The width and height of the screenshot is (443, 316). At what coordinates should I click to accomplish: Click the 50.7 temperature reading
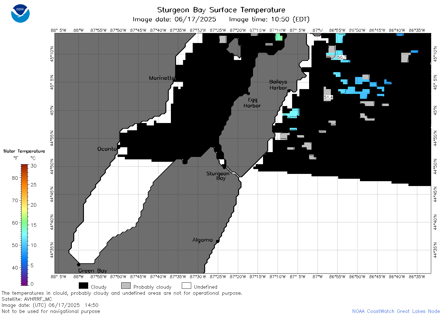click(x=342, y=57)
